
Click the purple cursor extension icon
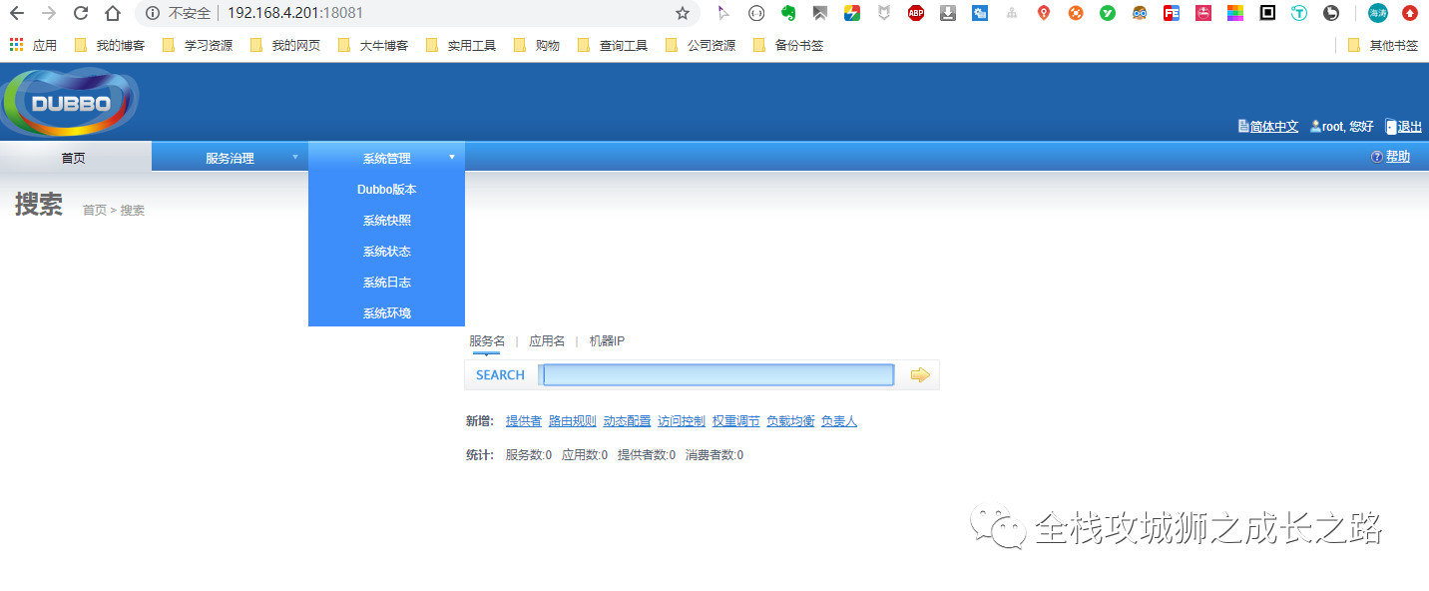[x=723, y=13]
